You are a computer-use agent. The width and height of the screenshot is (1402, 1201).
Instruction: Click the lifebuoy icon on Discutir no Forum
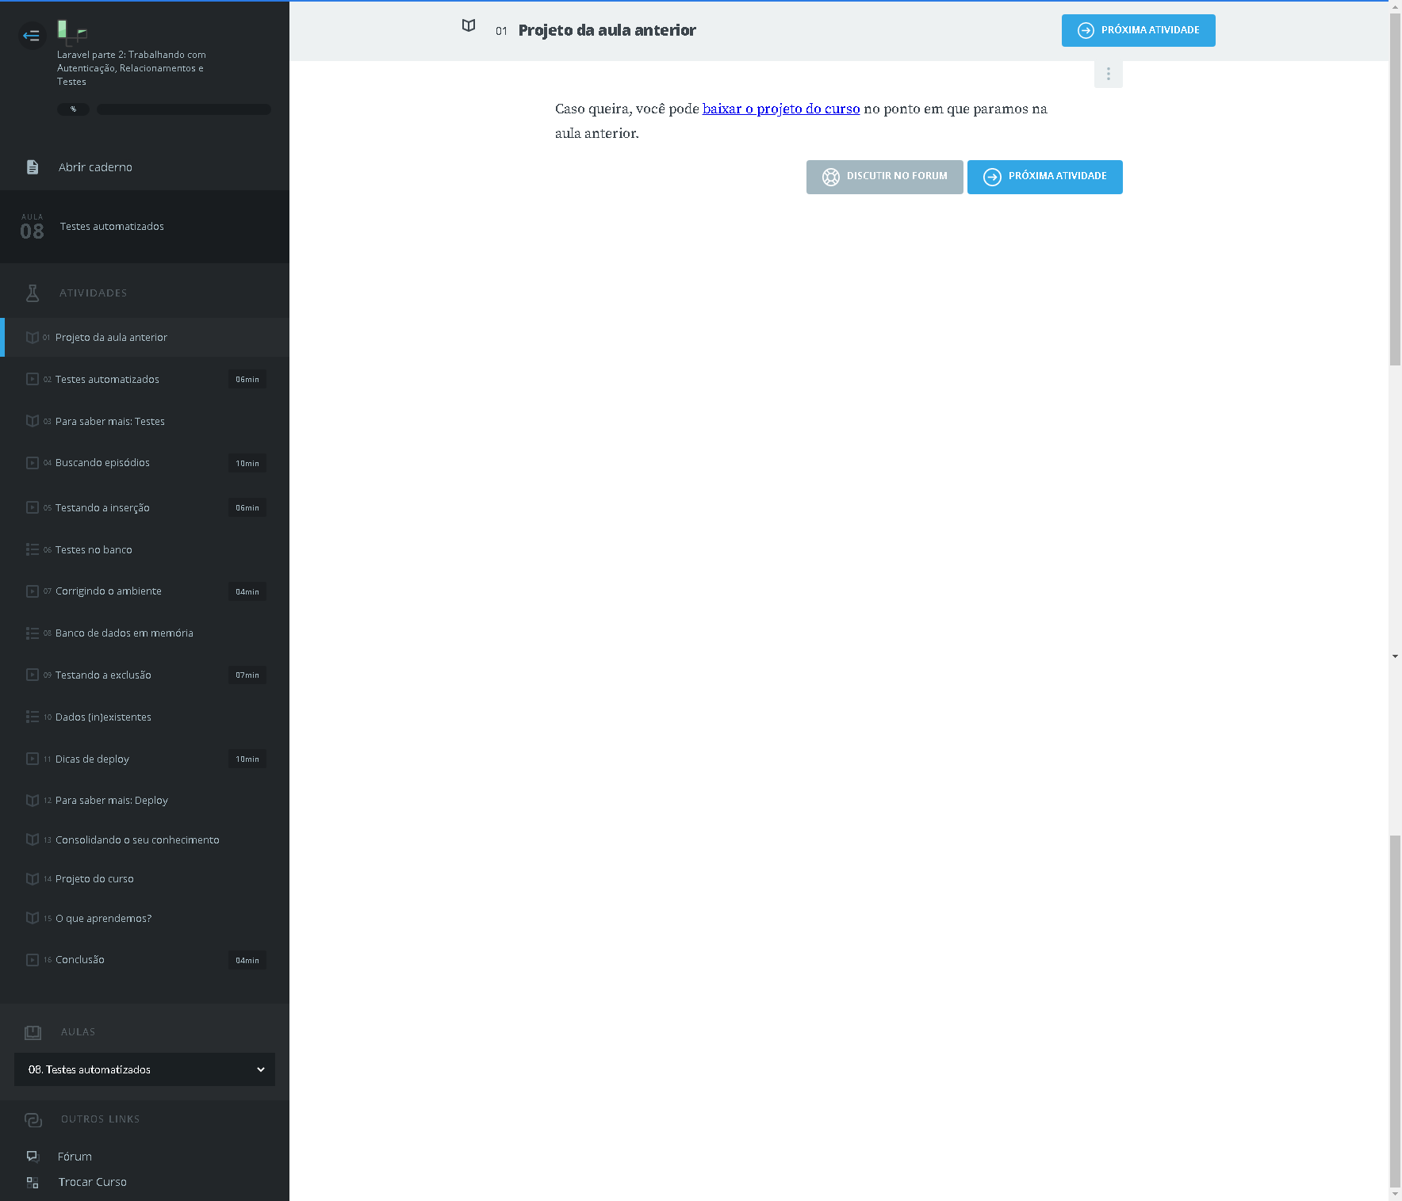coord(830,177)
